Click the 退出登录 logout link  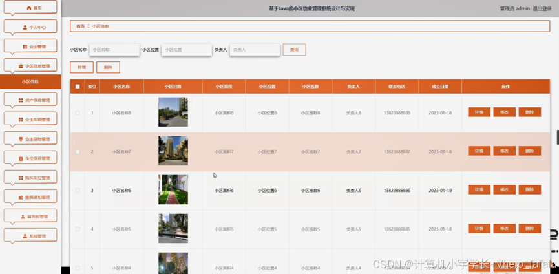542,8
